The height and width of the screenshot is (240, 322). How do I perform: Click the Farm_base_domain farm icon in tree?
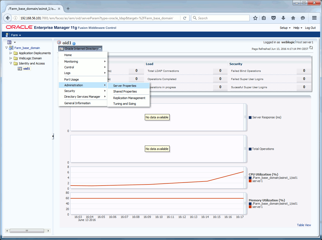point(11,48)
